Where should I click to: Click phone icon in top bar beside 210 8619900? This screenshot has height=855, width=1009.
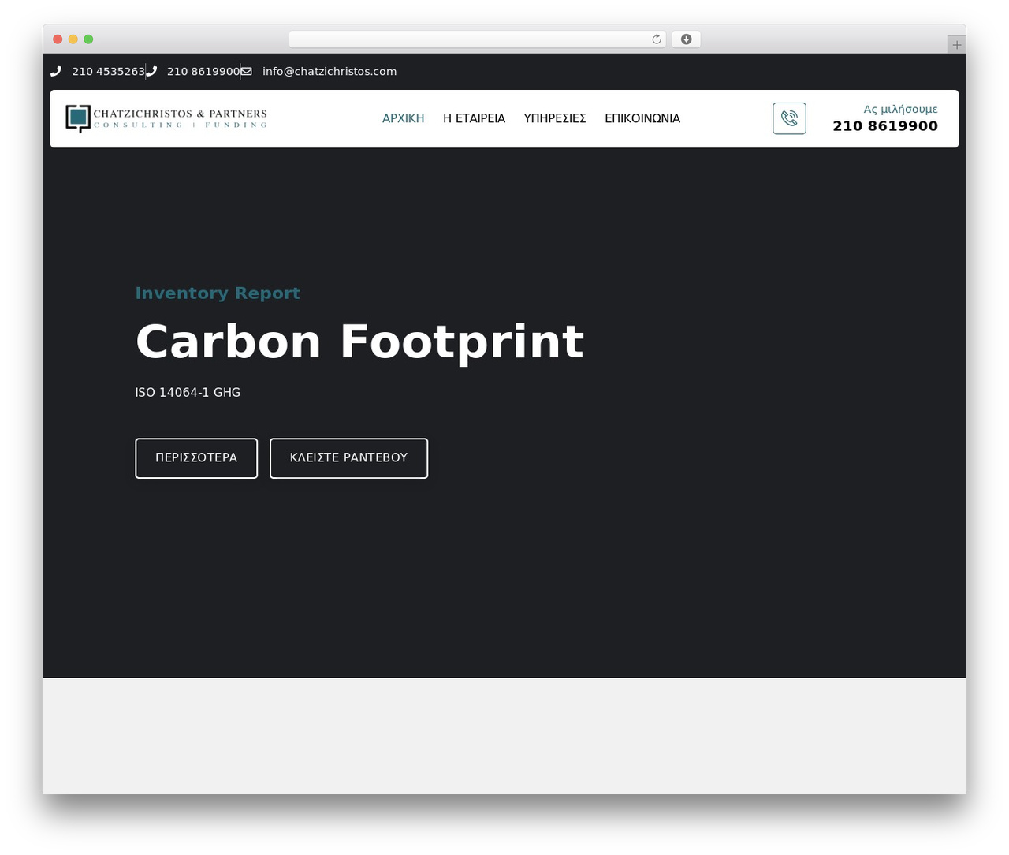(151, 72)
